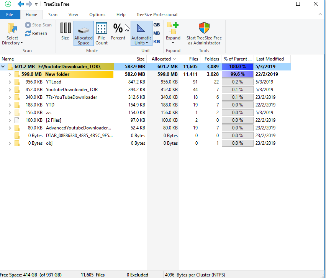Open the File menu
This screenshot has height=278, width=326.
tap(10, 15)
